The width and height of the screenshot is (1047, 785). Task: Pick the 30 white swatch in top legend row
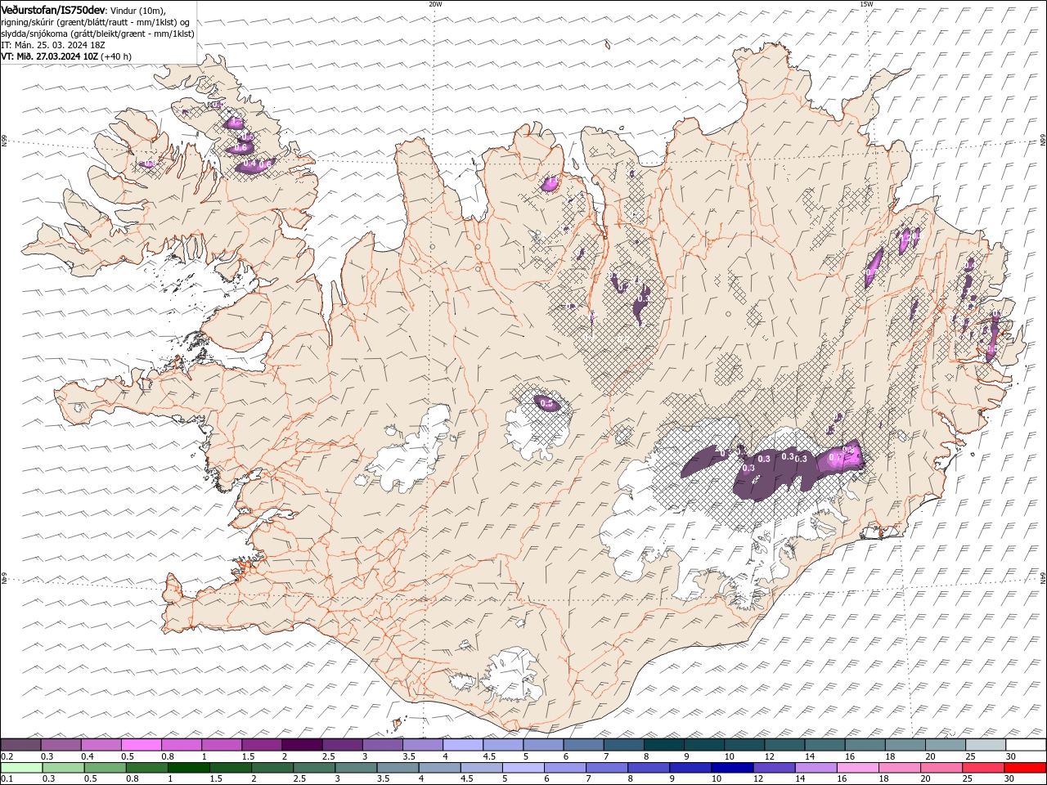[x=1025, y=745]
